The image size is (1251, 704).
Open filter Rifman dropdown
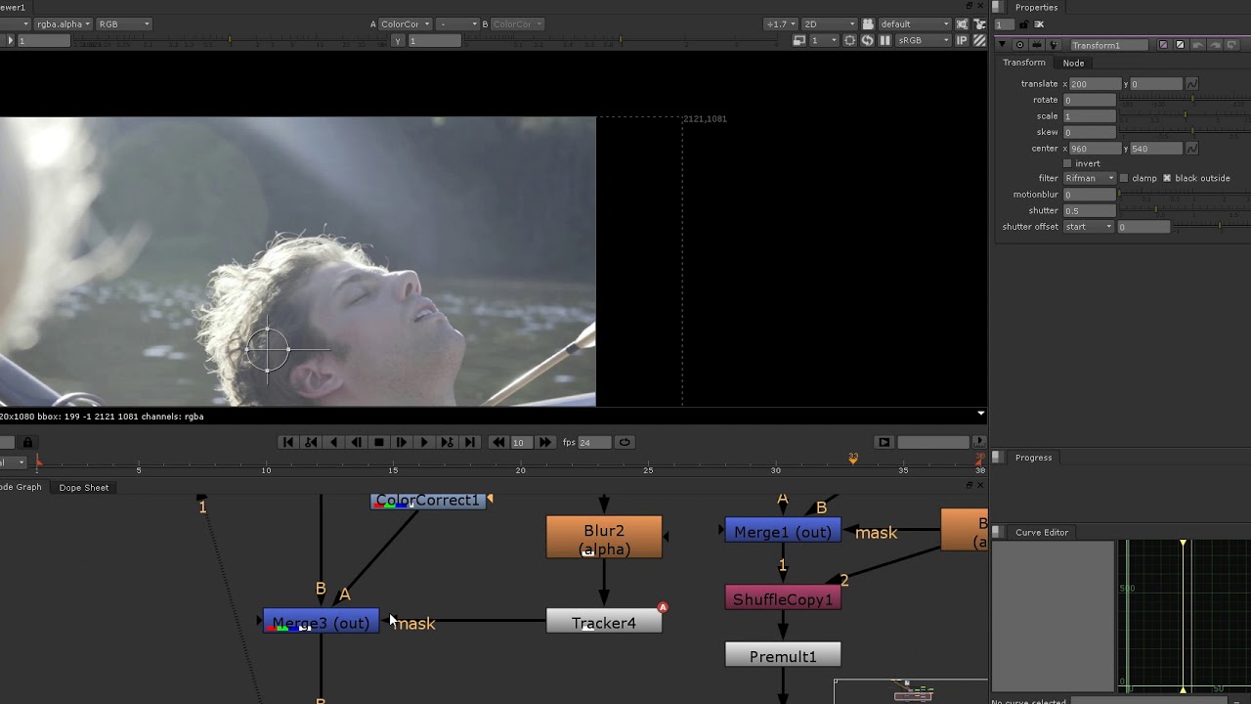click(x=1090, y=178)
